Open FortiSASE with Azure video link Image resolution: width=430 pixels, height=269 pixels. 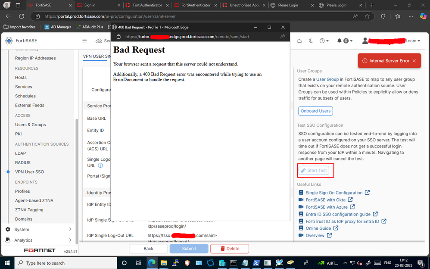click(327, 207)
